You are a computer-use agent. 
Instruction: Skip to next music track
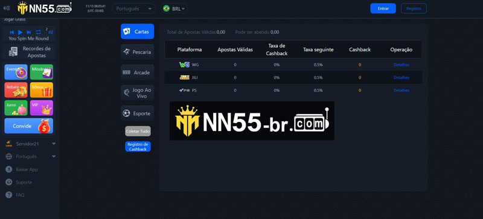click(x=29, y=32)
